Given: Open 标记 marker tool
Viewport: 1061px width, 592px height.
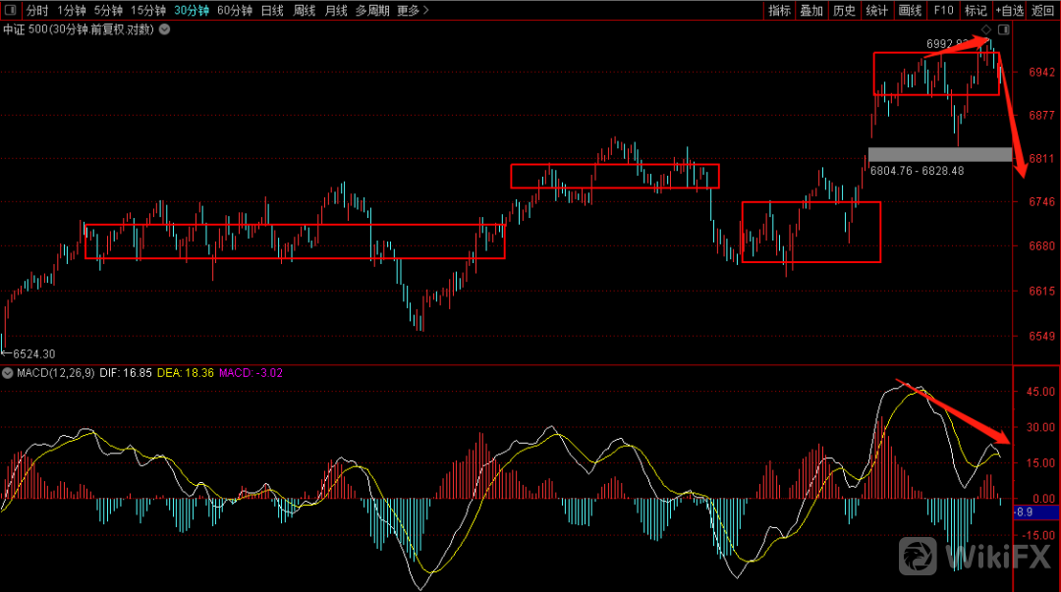Looking at the screenshot, I should click(976, 11).
